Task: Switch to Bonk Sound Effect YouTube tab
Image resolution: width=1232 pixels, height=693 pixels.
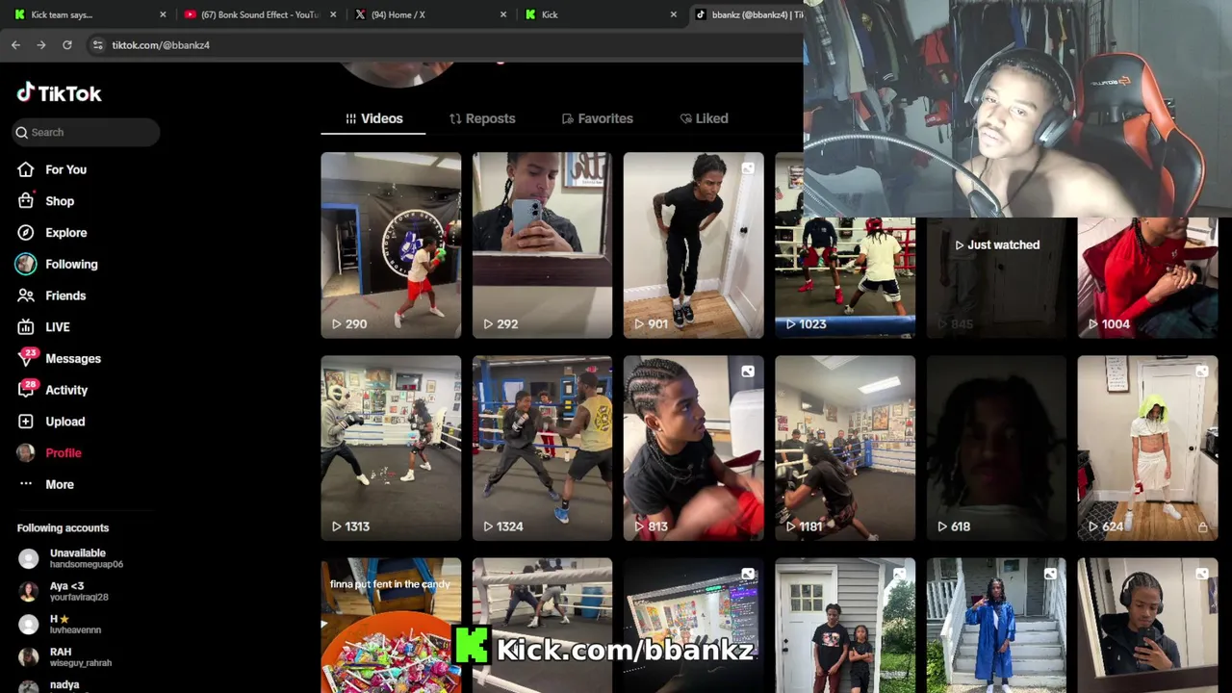Action: point(260,14)
